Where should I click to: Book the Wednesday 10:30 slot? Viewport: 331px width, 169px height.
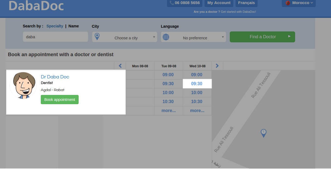[197, 101]
